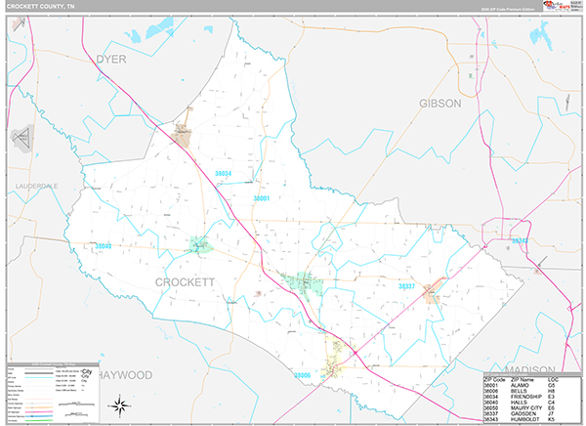Click the 'ZIP Code' column header

(494, 379)
